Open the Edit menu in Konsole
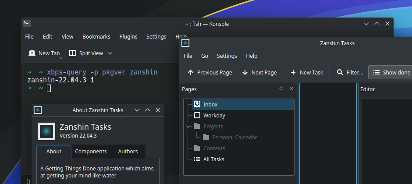The height and width of the screenshot is (184, 412). point(48,37)
